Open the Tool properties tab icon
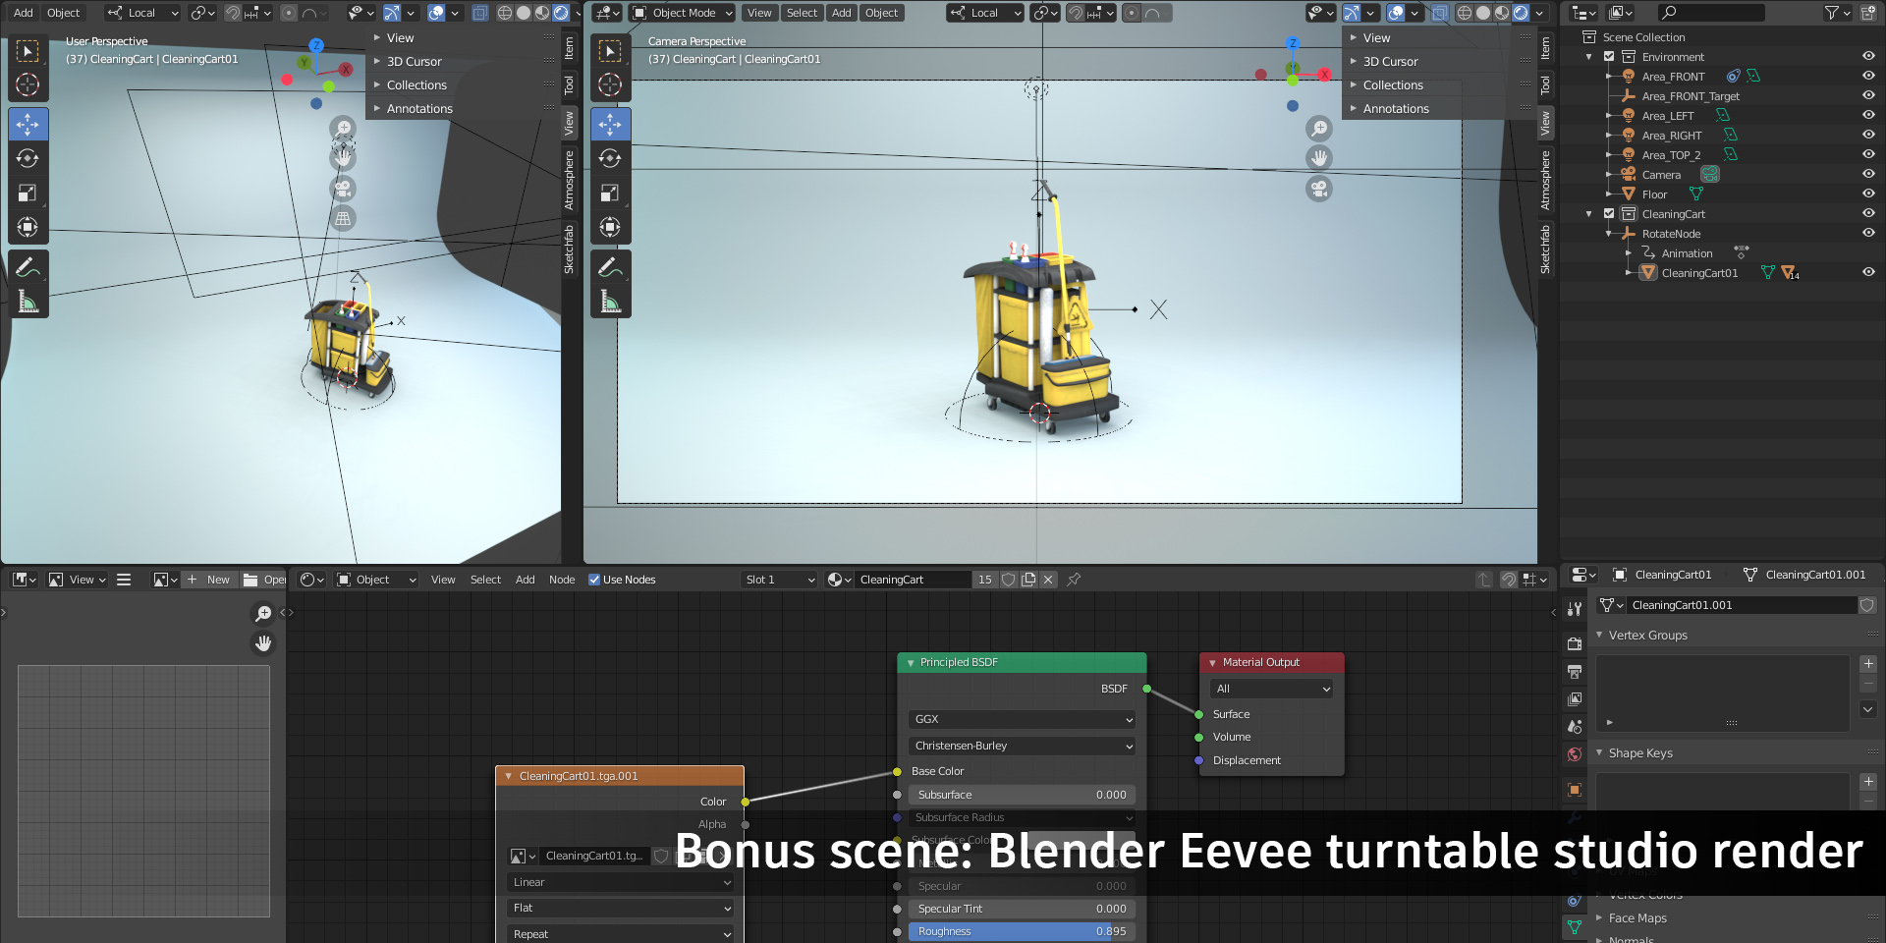 [x=1575, y=609]
